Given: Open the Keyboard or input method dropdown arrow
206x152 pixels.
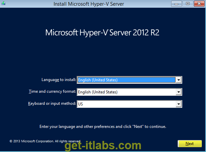Looking at the screenshot, I should pyautogui.click(x=179, y=104).
